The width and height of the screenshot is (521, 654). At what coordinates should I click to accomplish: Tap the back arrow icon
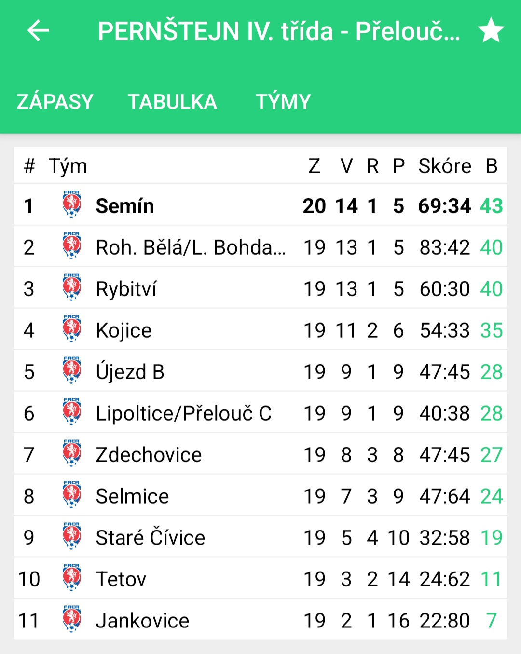point(38,31)
